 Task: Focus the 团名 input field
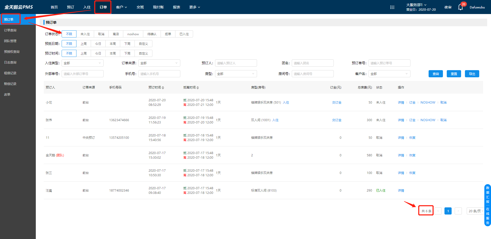pyautogui.click(x=313, y=63)
